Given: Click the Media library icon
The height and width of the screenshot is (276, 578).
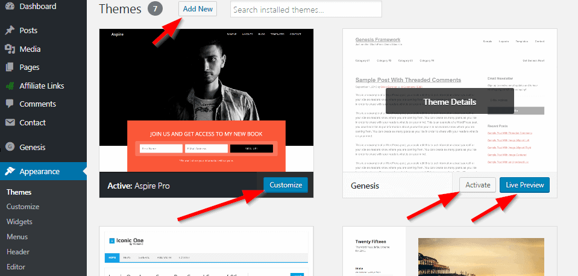Looking at the screenshot, I should point(10,49).
